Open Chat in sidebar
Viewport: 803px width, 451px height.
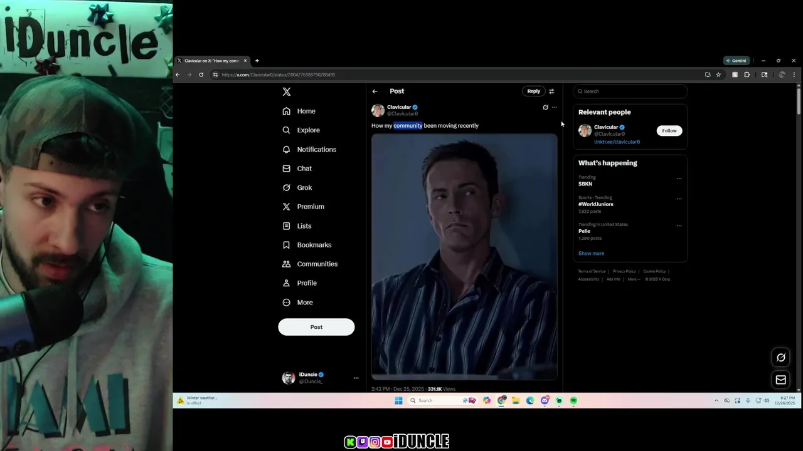tap(297, 168)
